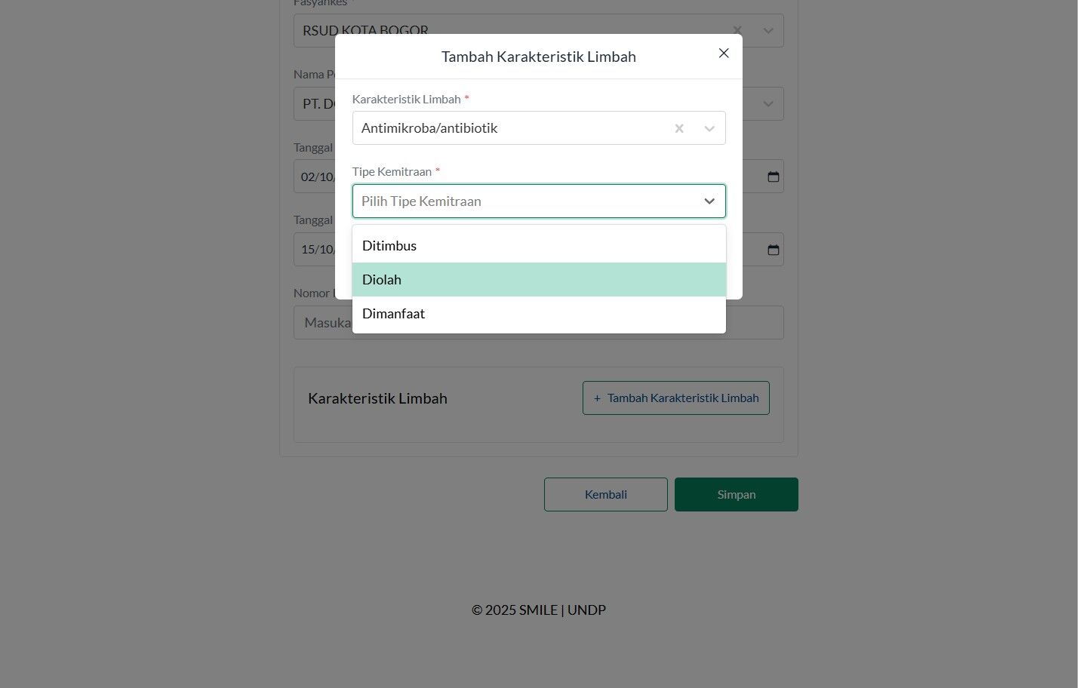Click the Pilih Tipe Kemitraan field
This screenshot has height=688, width=1092.
[x=539, y=201]
